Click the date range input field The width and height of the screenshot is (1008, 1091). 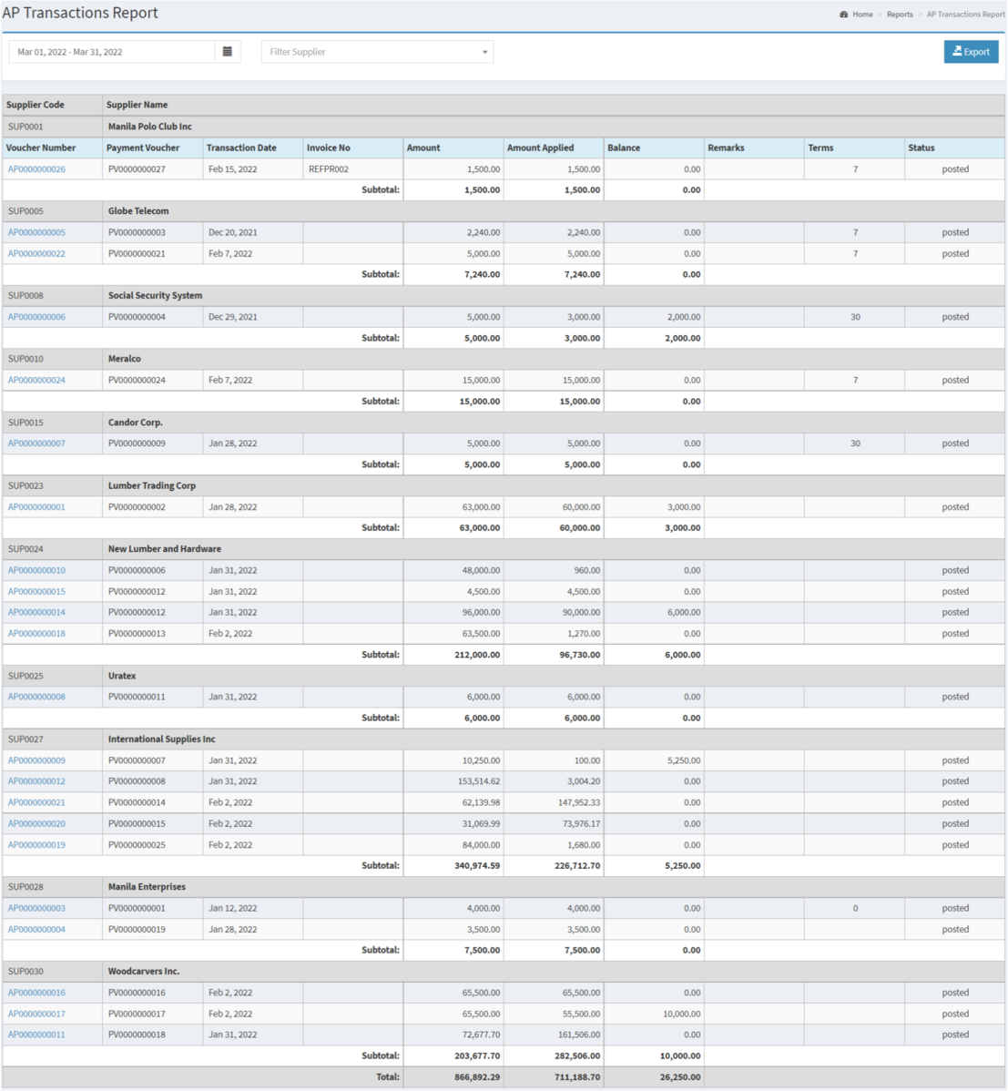(109, 52)
